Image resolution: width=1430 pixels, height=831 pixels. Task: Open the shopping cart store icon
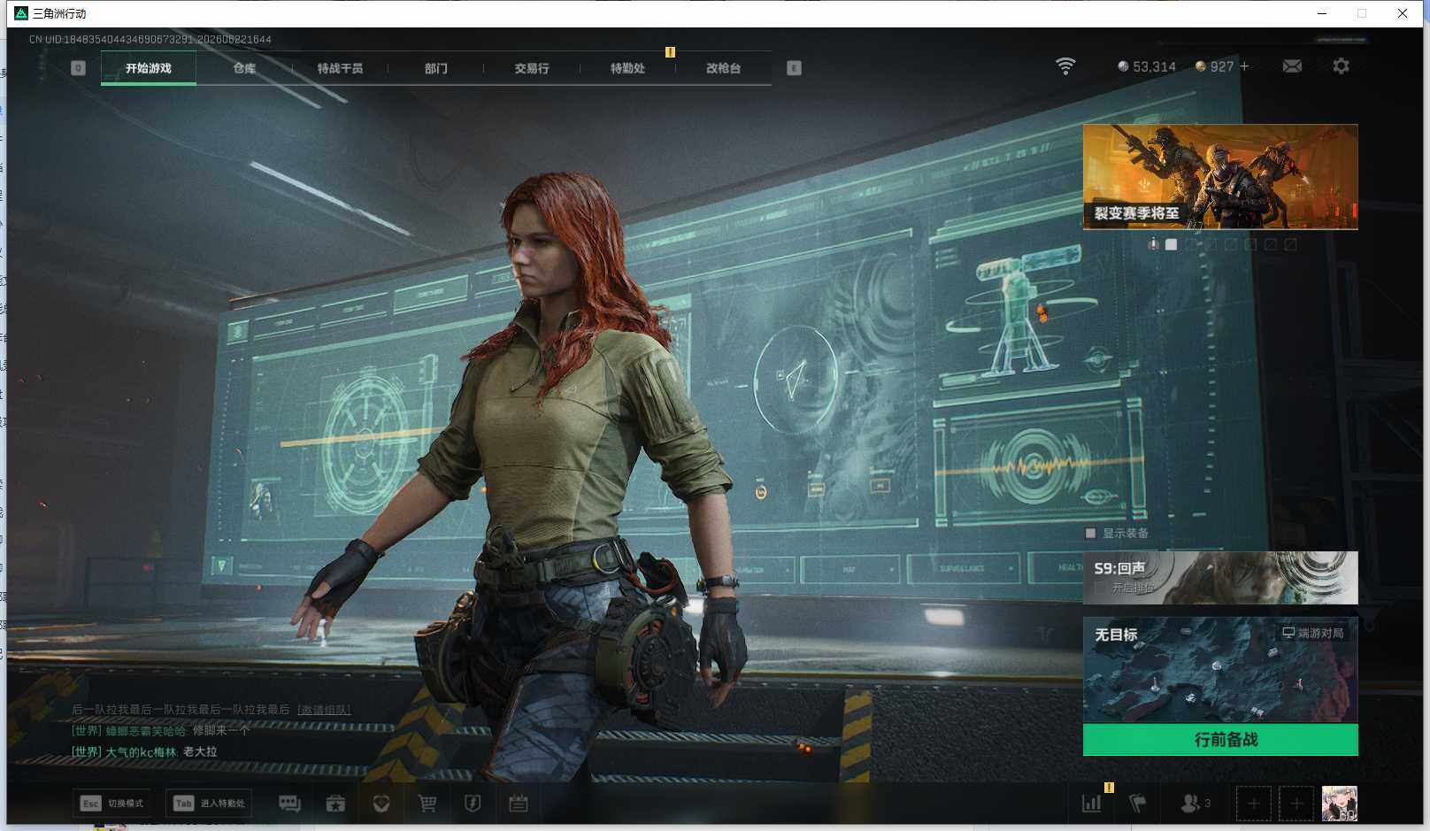tap(427, 804)
